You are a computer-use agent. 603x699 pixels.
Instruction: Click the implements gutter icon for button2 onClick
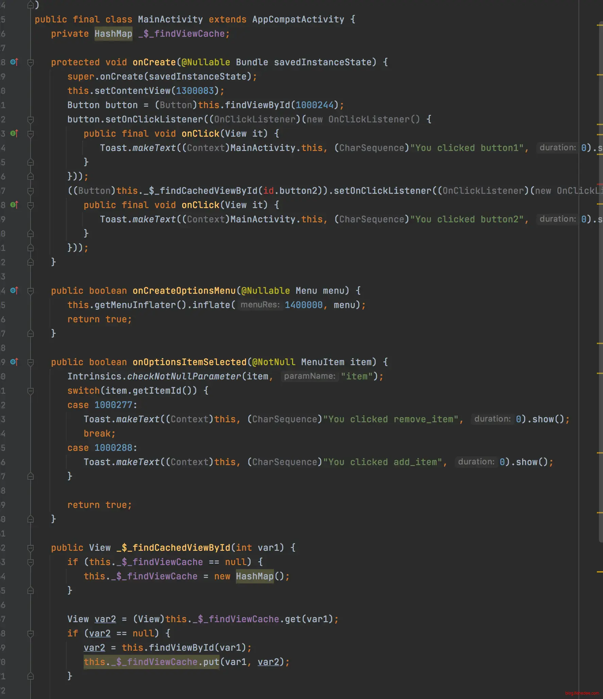14,205
